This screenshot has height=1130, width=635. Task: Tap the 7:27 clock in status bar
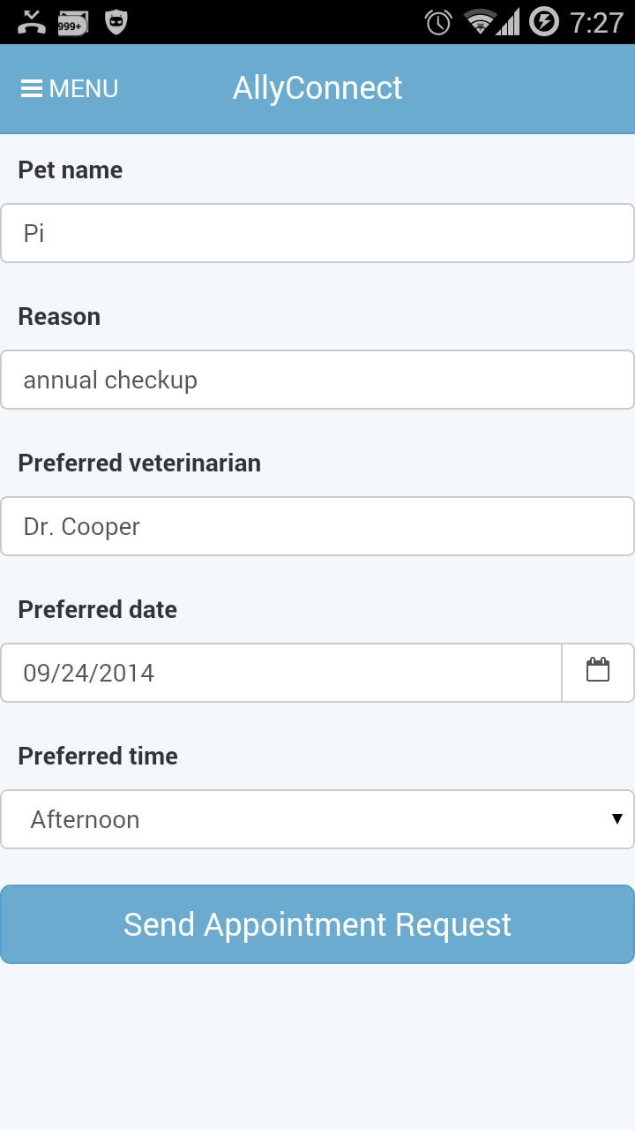tap(596, 22)
